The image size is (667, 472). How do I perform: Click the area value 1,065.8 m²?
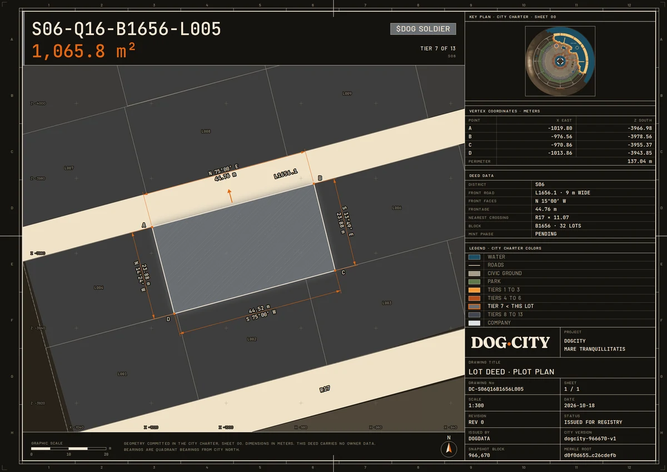tap(83, 51)
